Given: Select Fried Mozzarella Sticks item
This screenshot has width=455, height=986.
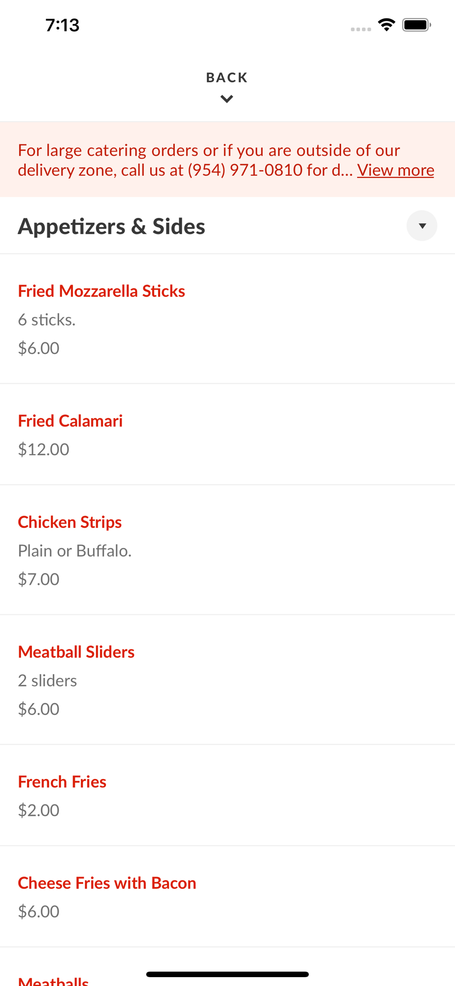Looking at the screenshot, I should [x=101, y=291].
